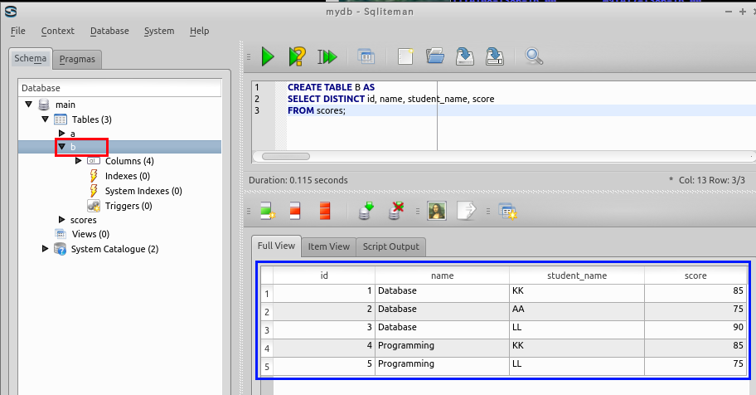Click the Indexes lightning icon
Viewport: 756px width, 395px height.
94,176
